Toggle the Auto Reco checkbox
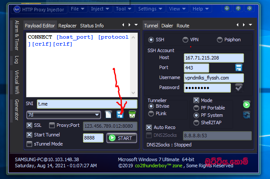The height and width of the screenshot is (179, 270). [149, 128]
